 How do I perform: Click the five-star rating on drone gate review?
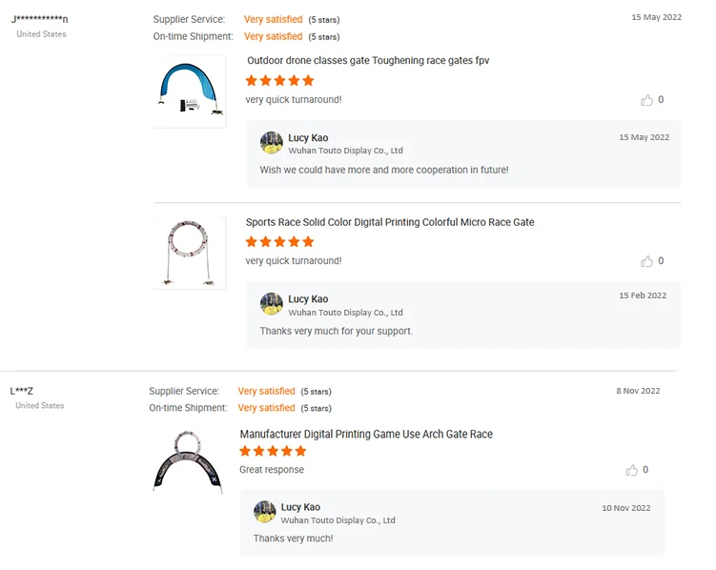pyautogui.click(x=279, y=81)
